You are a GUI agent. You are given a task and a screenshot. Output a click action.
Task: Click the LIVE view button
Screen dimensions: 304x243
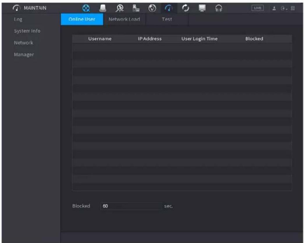257,8
